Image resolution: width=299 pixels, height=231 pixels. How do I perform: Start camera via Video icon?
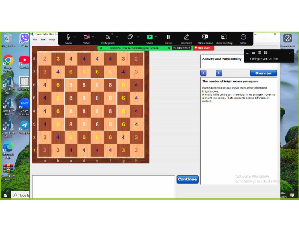[x=86, y=39]
